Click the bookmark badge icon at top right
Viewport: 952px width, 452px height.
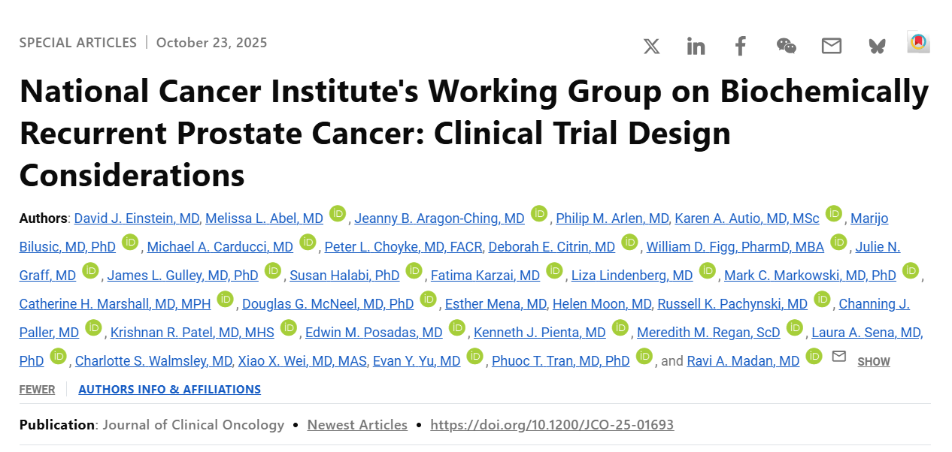pyautogui.click(x=918, y=42)
